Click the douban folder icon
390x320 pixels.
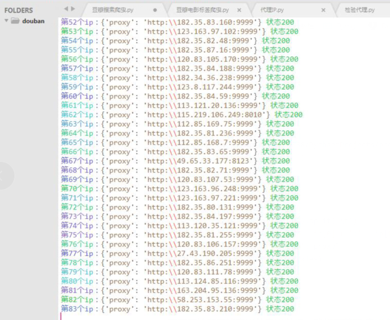pos(15,20)
